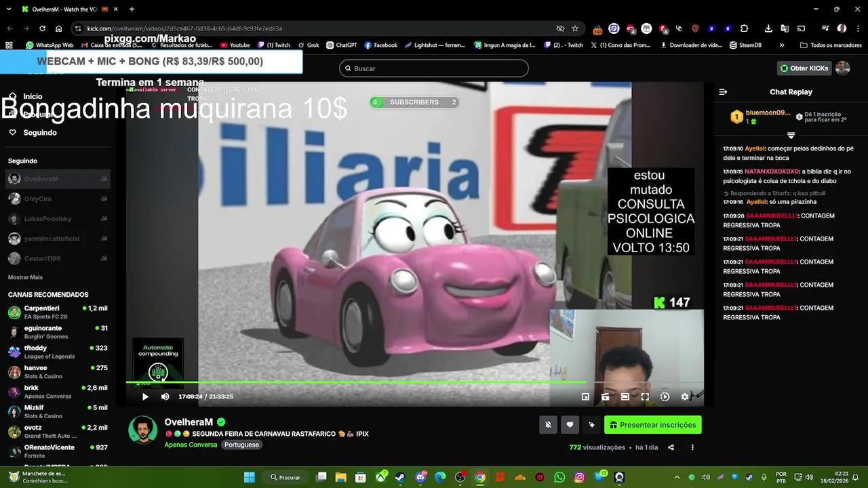Open yasmimcattoficial followed channel
The height and width of the screenshot is (488, 868).
[x=58, y=239]
